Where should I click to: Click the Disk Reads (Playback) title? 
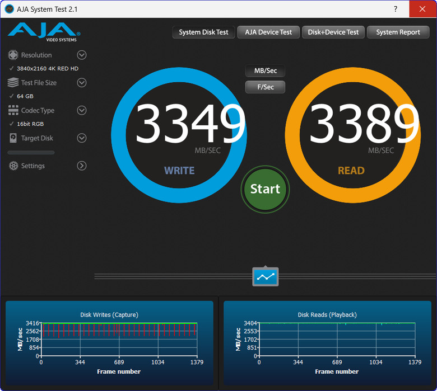point(327,315)
